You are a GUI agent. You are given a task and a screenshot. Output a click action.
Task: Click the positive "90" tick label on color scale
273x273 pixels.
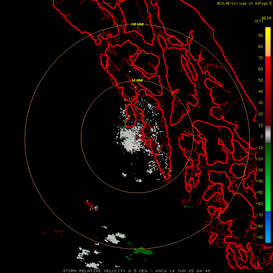coord(261,35)
